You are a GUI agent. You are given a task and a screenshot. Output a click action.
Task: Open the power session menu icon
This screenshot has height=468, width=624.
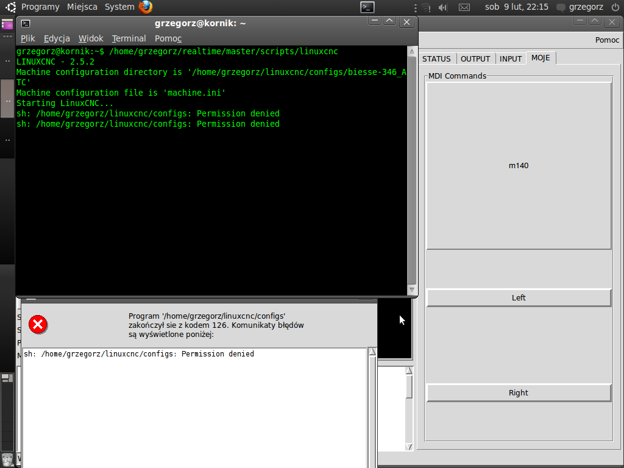(x=615, y=7)
